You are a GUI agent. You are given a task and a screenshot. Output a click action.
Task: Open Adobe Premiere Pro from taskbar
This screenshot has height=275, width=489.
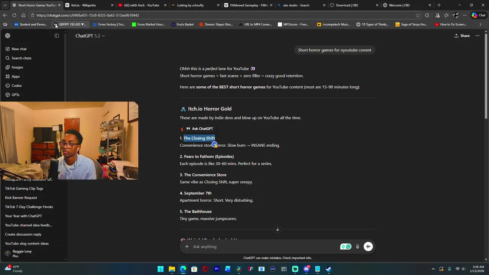pyautogui.click(x=217, y=269)
